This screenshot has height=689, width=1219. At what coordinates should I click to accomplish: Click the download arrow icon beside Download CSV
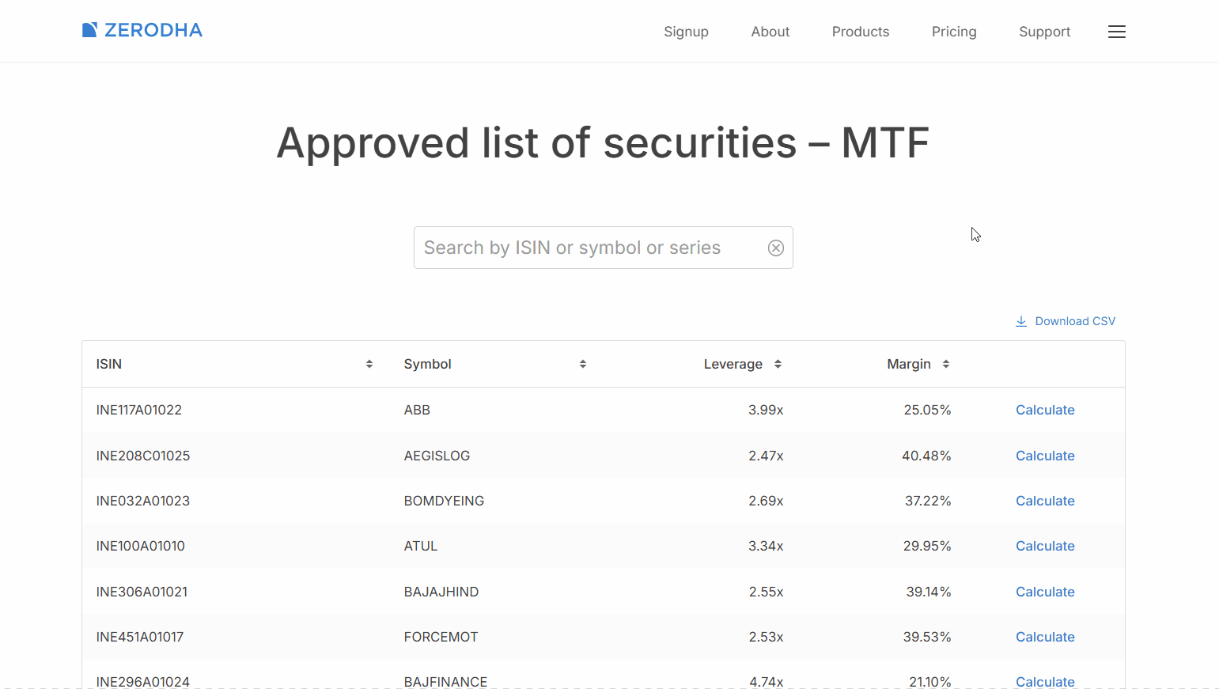pos(1020,321)
